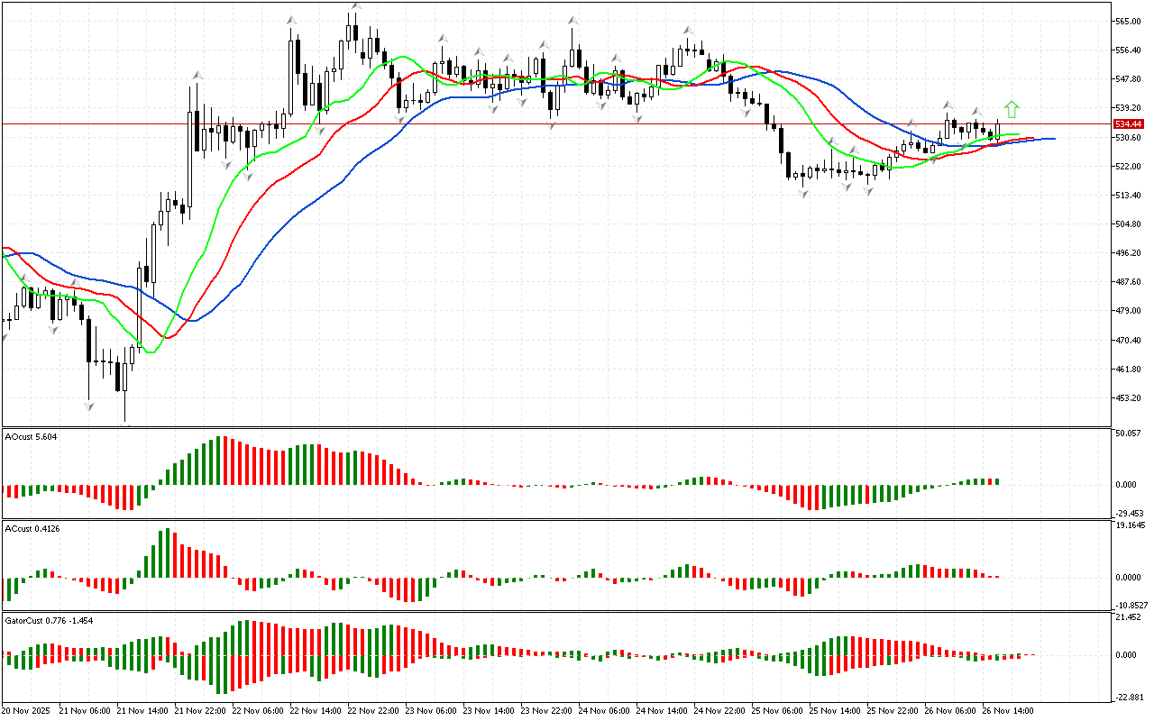Click the down fractal below the 21 Nov 06:00 low wick
The height and width of the screenshot is (721, 1154).
pos(88,407)
